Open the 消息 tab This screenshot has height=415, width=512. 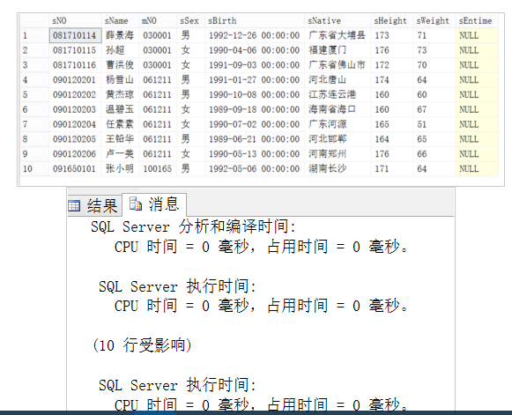click(x=154, y=204)
